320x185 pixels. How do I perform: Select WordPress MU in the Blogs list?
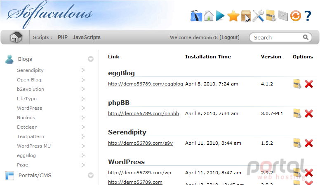click(x=34, y=146)
